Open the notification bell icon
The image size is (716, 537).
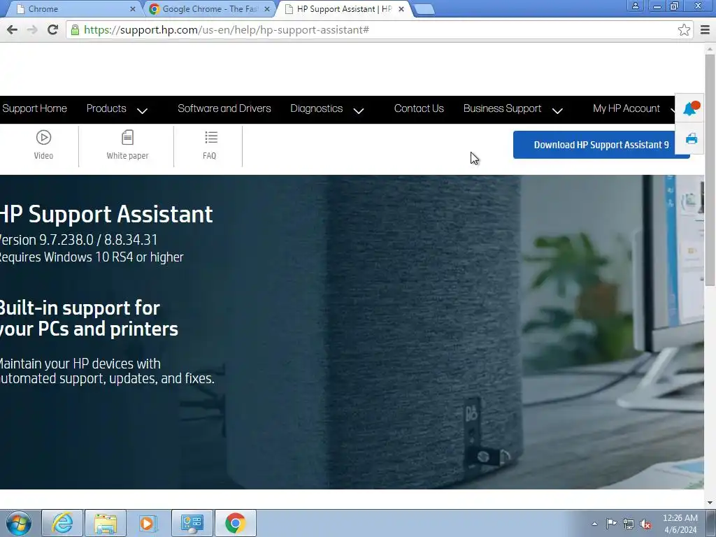point(692,108)
